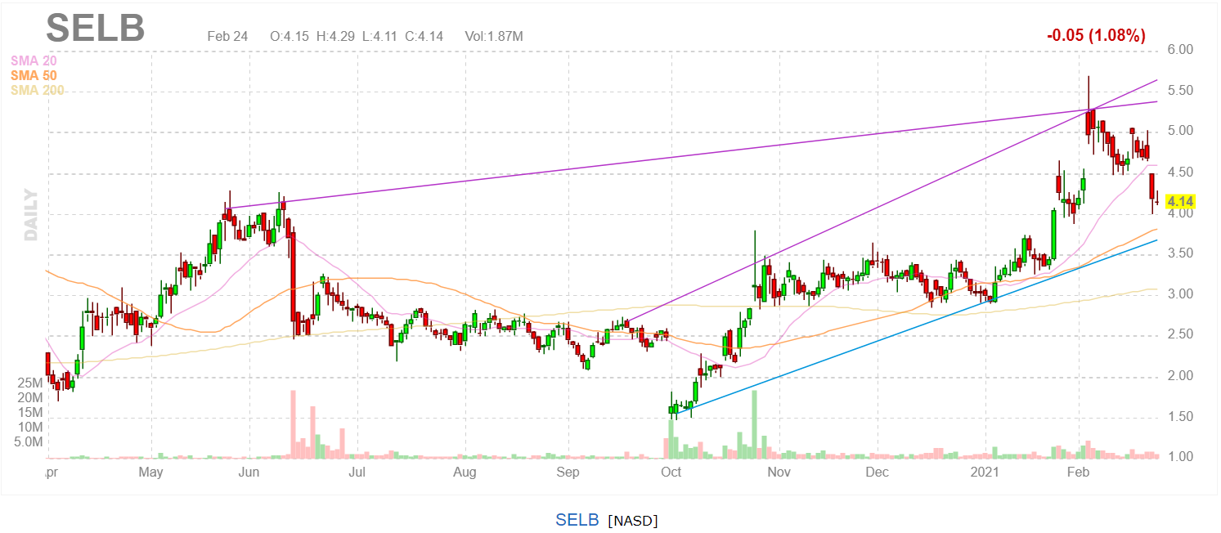The width and height of the screenshot is (1221, 533).
Task: Click the 5.50 price axis label
Action: (1180, 91)
